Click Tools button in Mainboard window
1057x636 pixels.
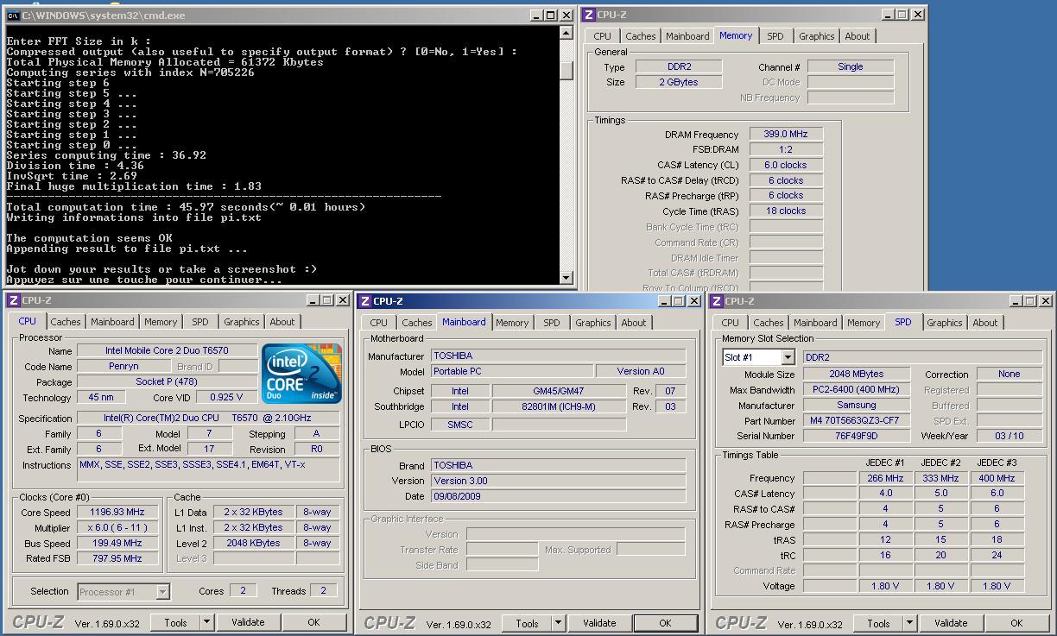[x=527, y=622]
